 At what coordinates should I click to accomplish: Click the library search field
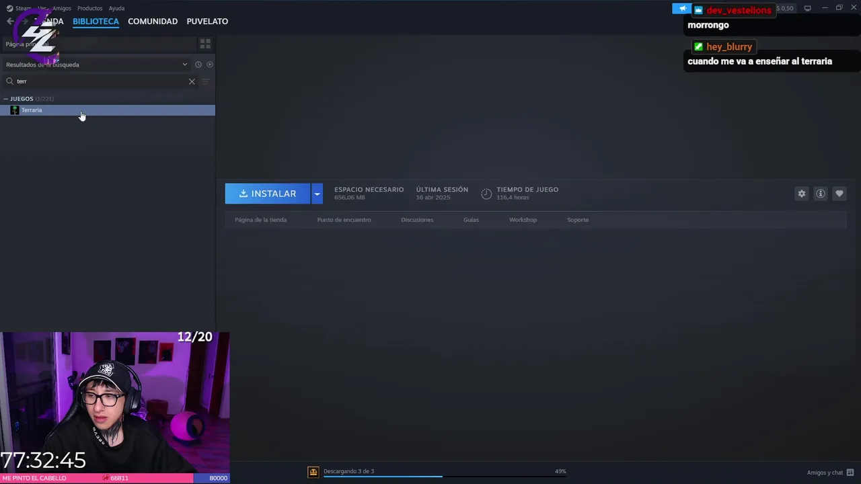[x=101, y=81]
